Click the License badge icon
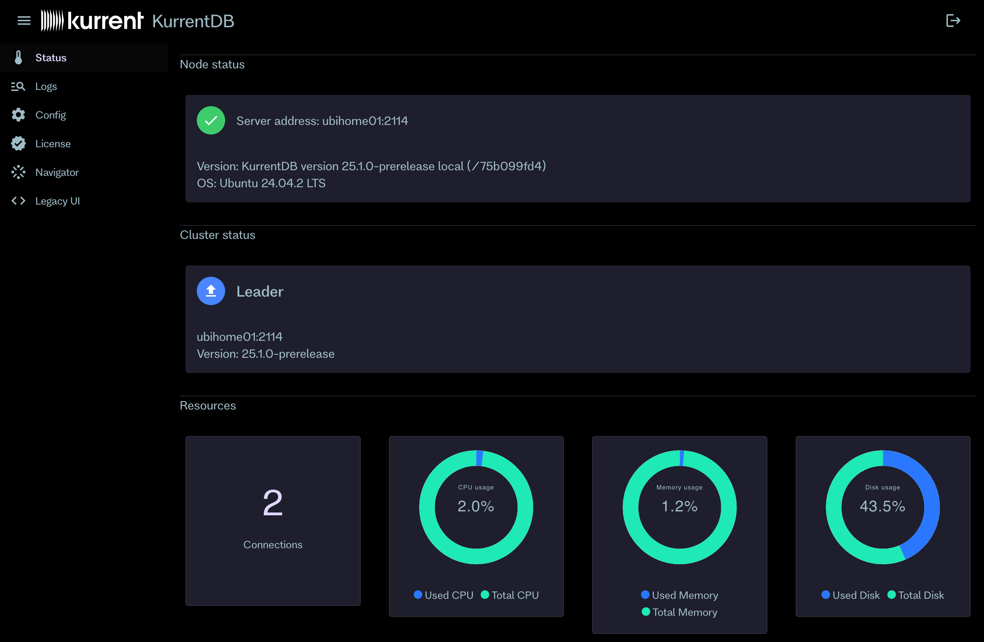The width and height of the screenshot is (984, 642). pos(18,143)
